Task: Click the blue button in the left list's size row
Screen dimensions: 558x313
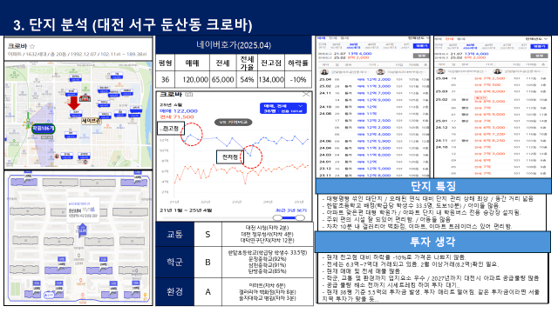Action: pyautogui.click(x=421, y=46)
